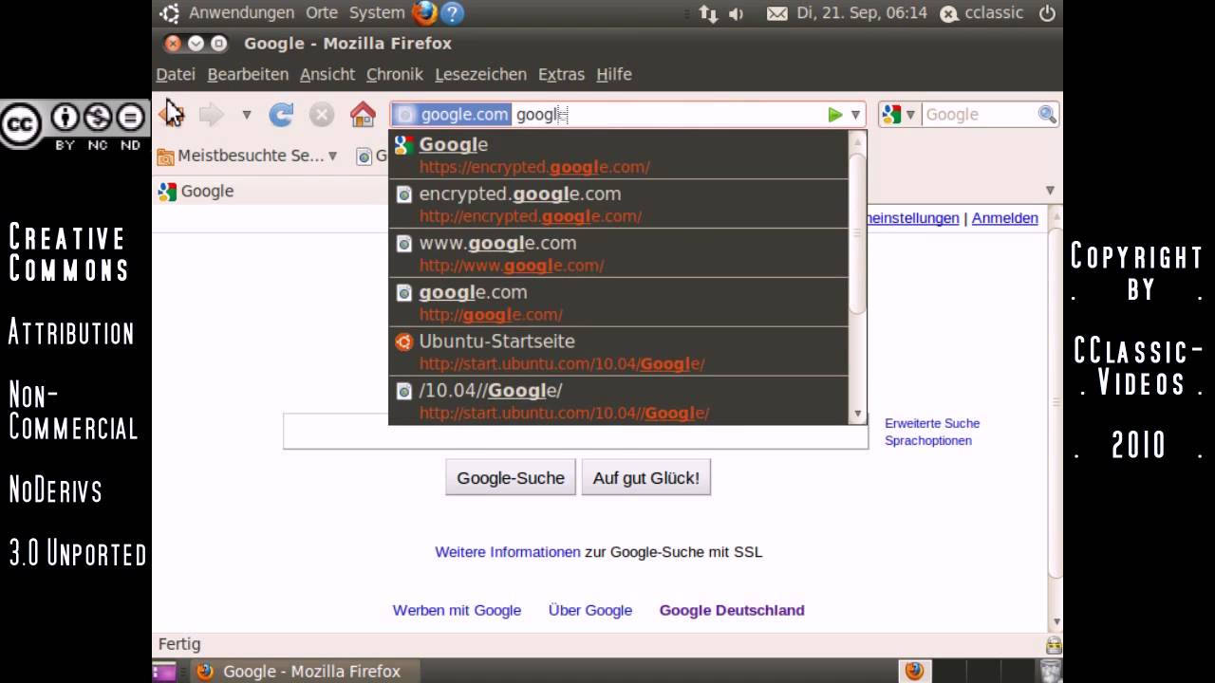The image size is (1215, 683).
Task: Click the Ubuntu logo beside Anwendungen
Action: point(169,13)
